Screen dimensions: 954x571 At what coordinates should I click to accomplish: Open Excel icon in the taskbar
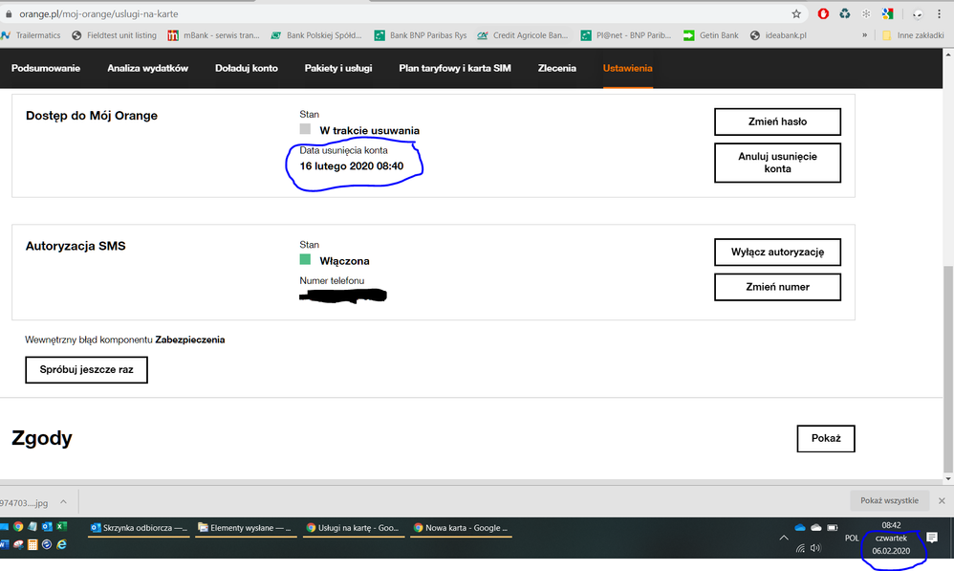61,526
